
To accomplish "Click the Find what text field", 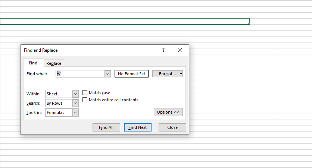I will pyautogui.click(x=80, y=74).
